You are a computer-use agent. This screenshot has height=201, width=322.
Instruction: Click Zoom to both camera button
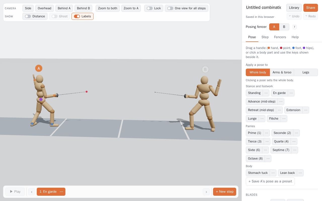[108, 8]
